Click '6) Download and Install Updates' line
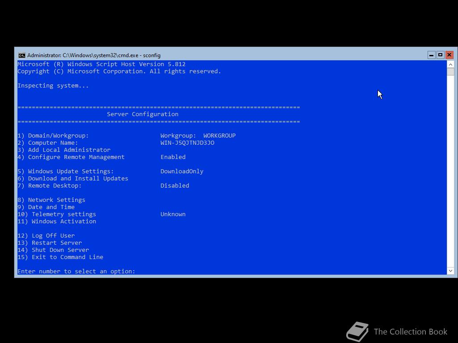Viewport: 458px width, 343px height. pyautogui.click(x=73, y=179)
